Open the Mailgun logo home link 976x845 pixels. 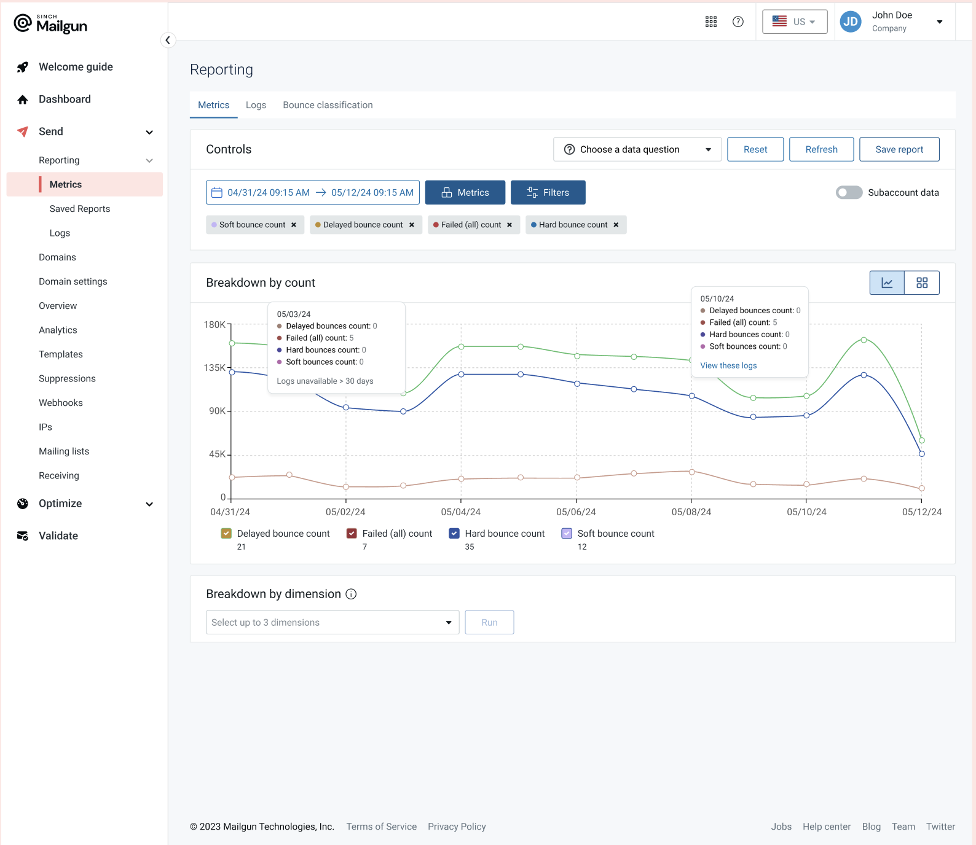[x=50, y=24]
